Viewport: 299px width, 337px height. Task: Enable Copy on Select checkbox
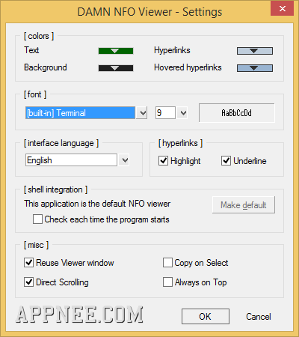167,263
